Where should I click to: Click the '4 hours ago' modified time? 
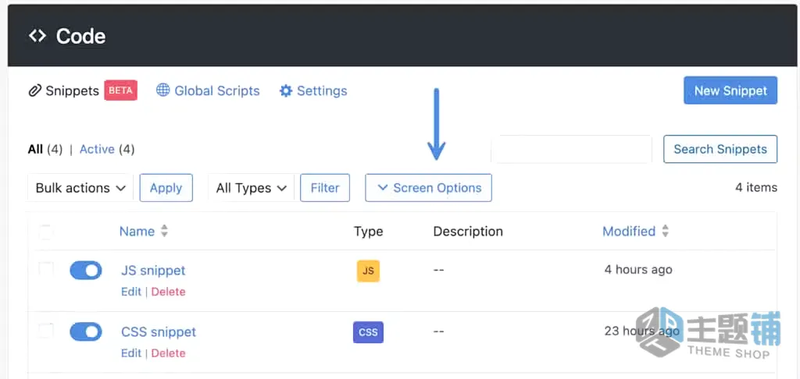tap(638, 270)
